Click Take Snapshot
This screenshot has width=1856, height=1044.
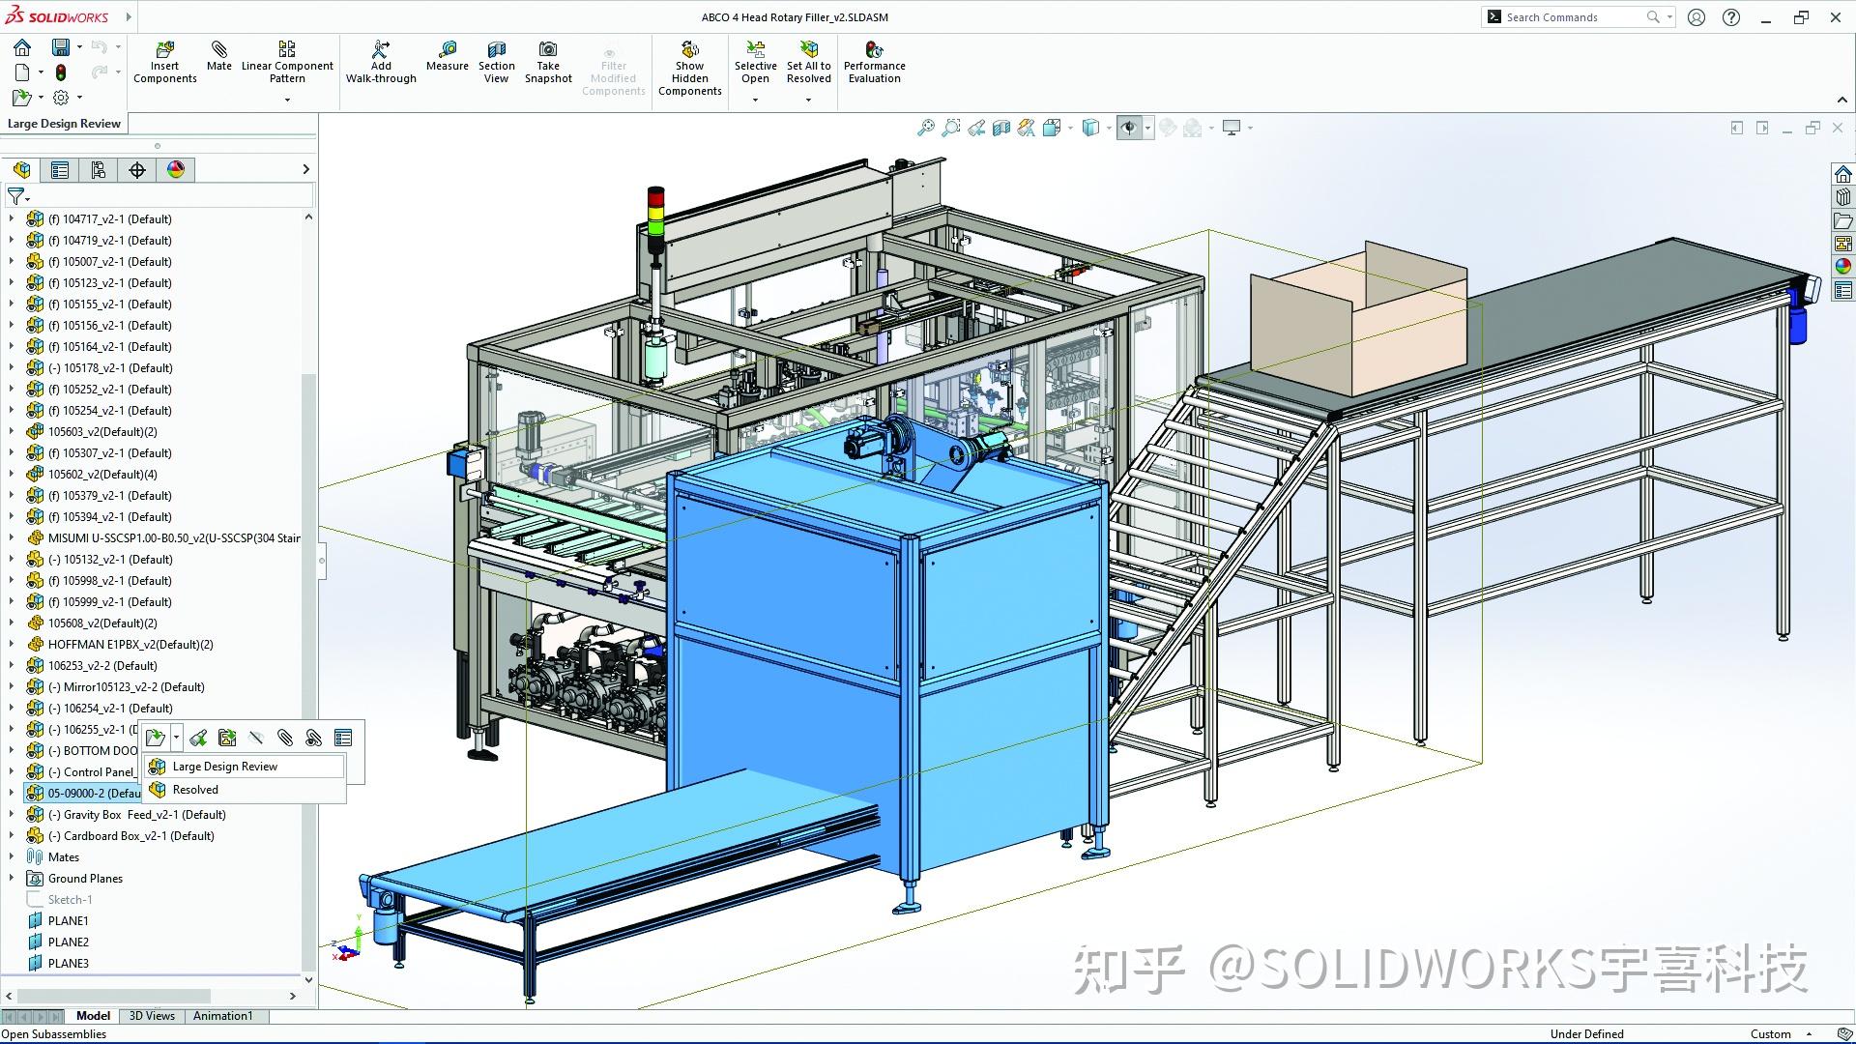coord(548,61)
